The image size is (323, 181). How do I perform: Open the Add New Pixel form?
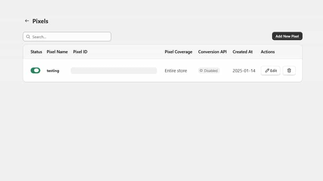coord(287,36)
